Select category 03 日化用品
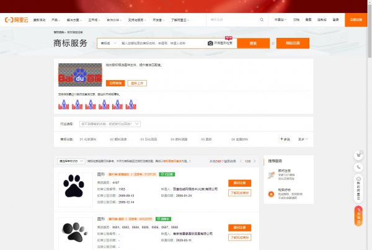 pos(149,140)
